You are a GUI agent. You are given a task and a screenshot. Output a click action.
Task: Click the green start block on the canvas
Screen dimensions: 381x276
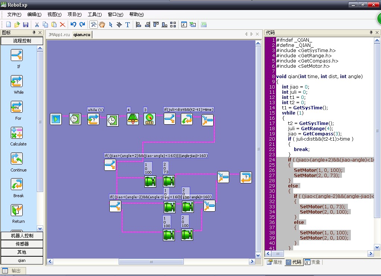point(56,119)
